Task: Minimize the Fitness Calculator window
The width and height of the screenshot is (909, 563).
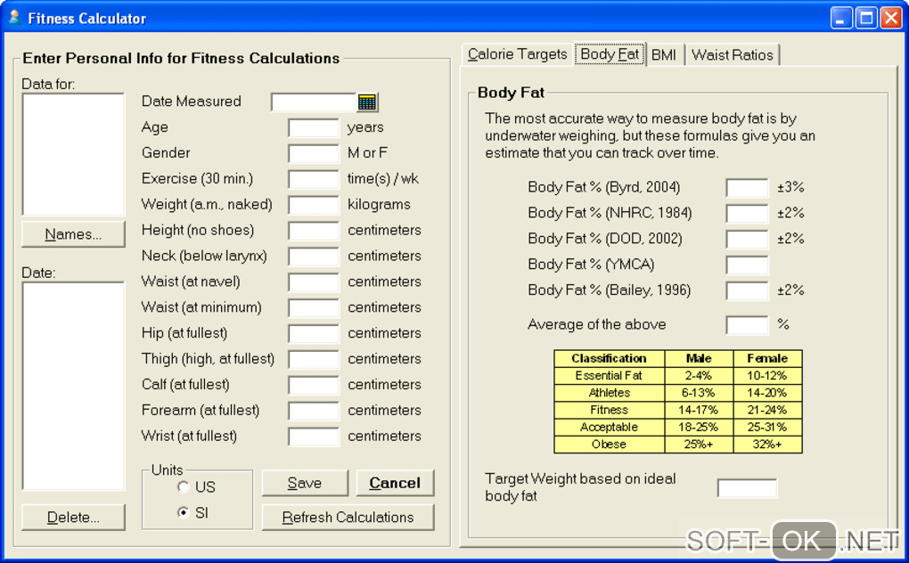Action: [x=841, y=18]
